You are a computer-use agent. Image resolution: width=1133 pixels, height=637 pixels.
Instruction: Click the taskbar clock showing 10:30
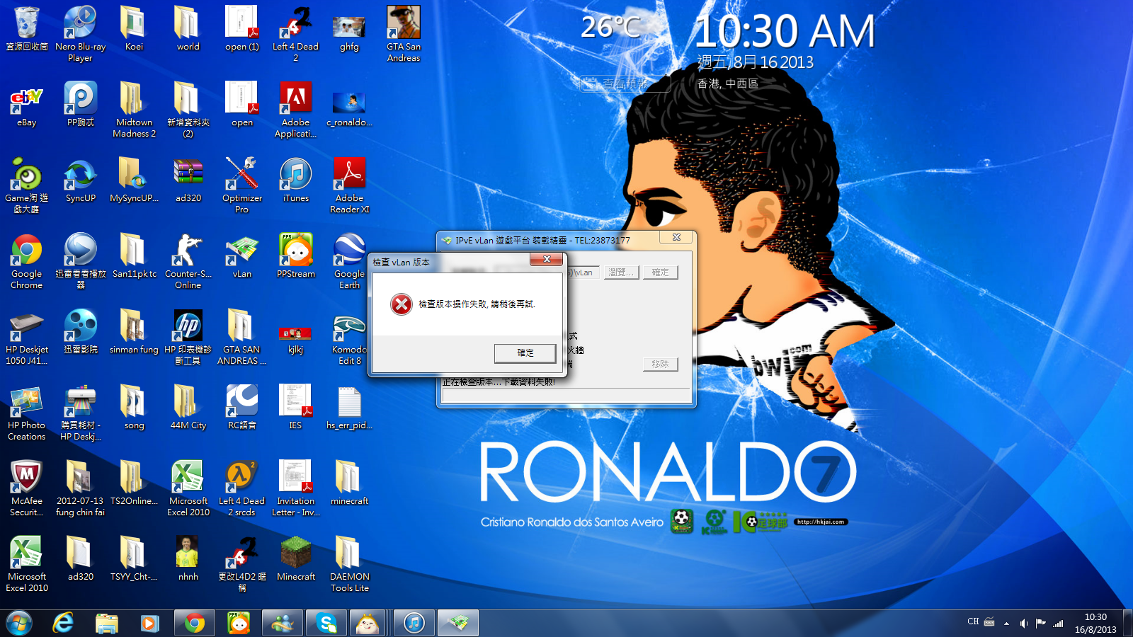coord(1095,623)
